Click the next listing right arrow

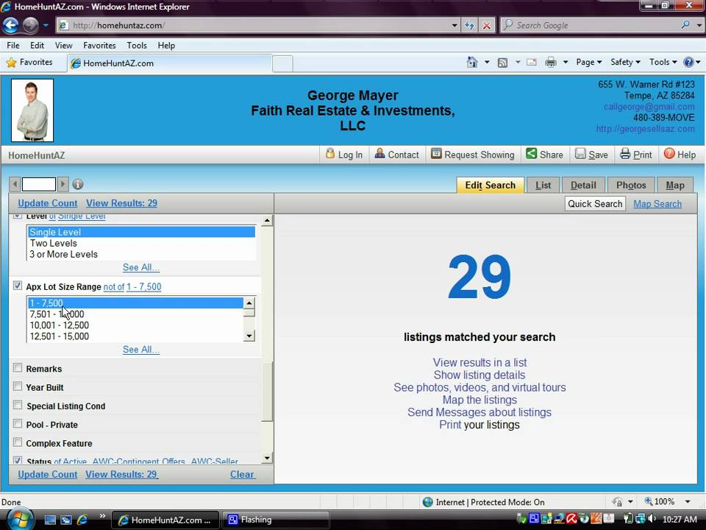tap(63, 184)
